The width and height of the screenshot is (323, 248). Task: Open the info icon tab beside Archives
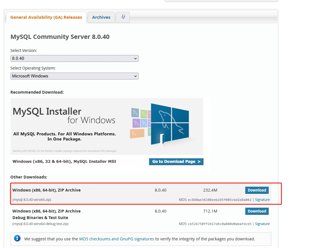coord(123,17)
